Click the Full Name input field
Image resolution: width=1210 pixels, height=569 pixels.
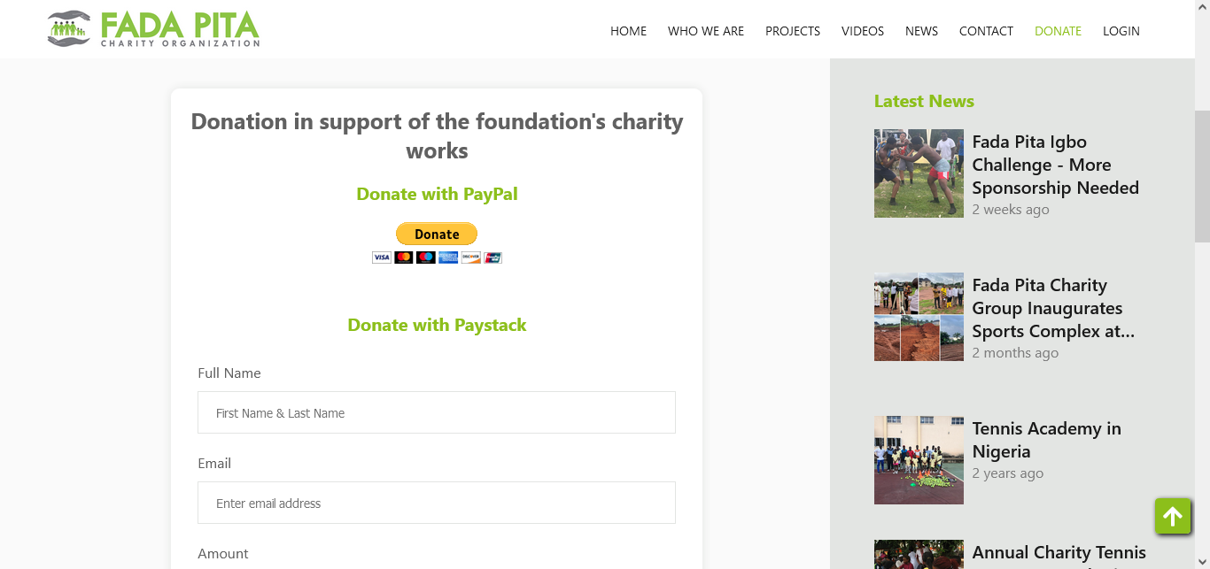point(437,412)
